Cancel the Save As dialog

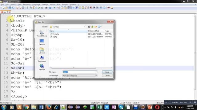(107, 76)
